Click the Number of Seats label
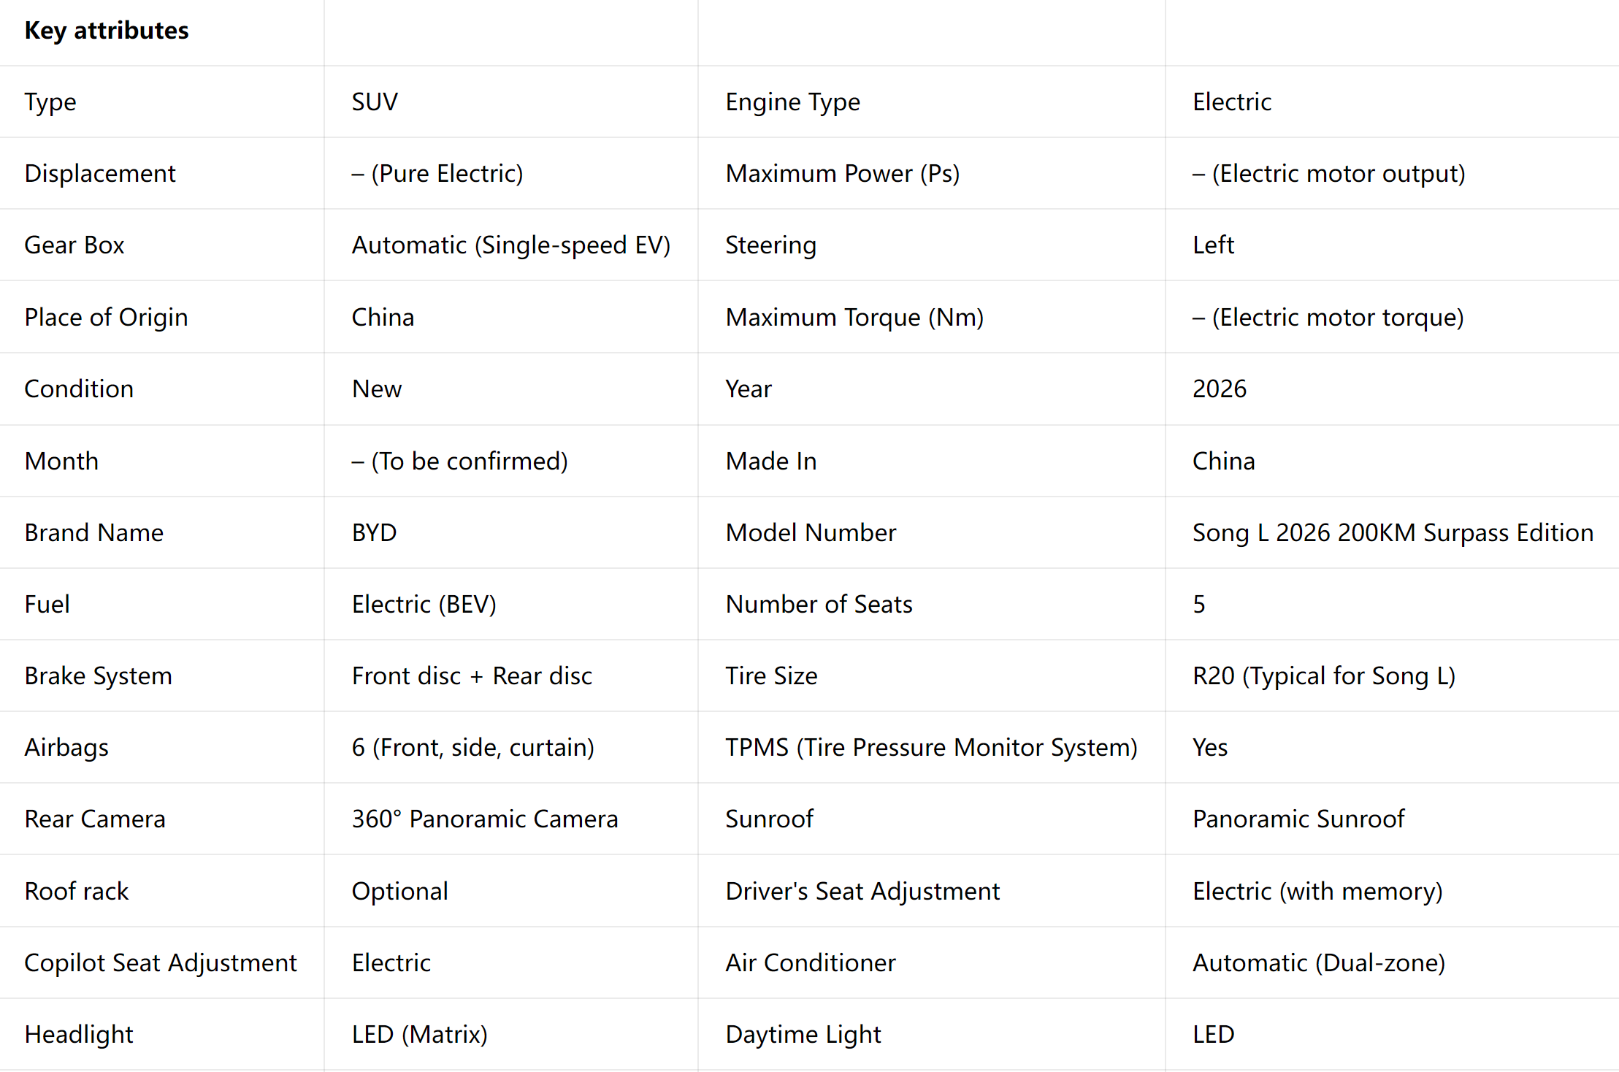Viewport: 1619px width, 1072px height. [x=819, y=604]
